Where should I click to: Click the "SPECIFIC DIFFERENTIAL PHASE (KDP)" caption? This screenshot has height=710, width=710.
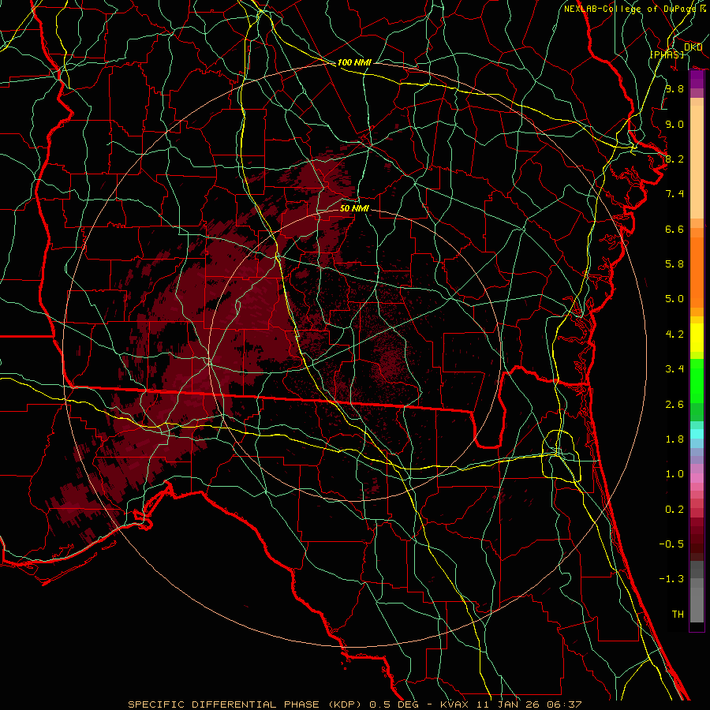[x=248, y=704]
